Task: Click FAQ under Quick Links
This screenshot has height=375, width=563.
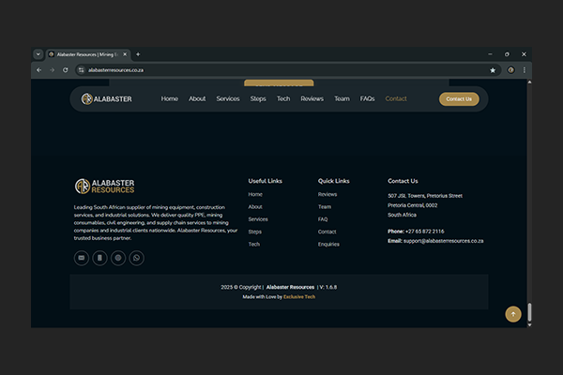Action: pyautogui.click(x=323, y=219)
